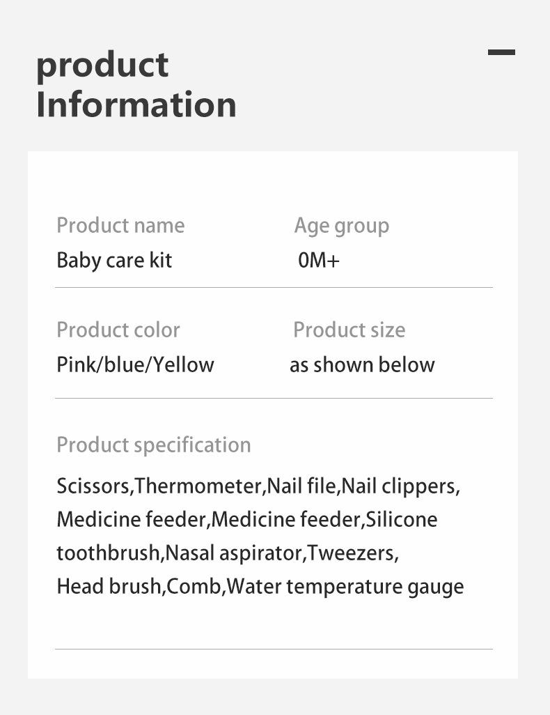Select the 'Age group' label
Screen dimensions: 550x715
coord(342,226)
